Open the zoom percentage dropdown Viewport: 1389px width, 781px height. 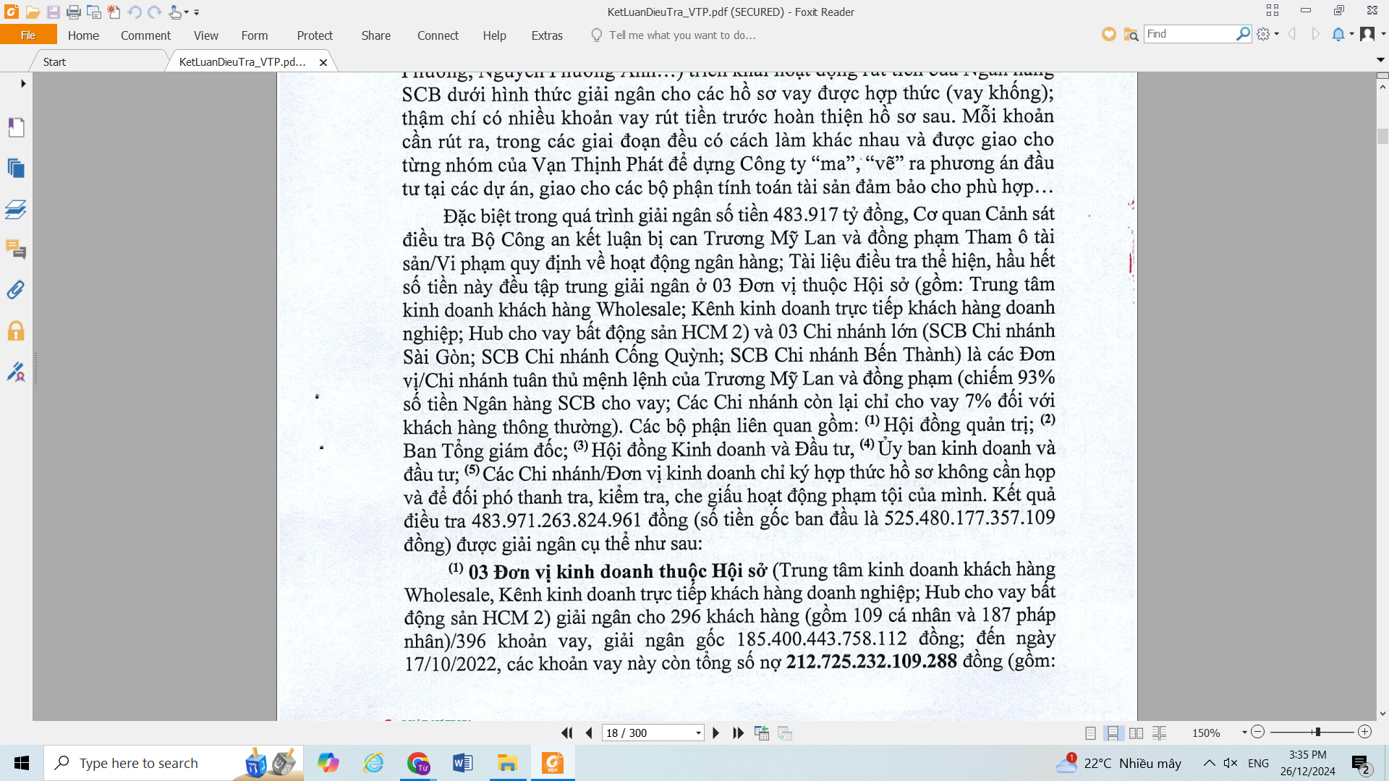click(1244, 733)
